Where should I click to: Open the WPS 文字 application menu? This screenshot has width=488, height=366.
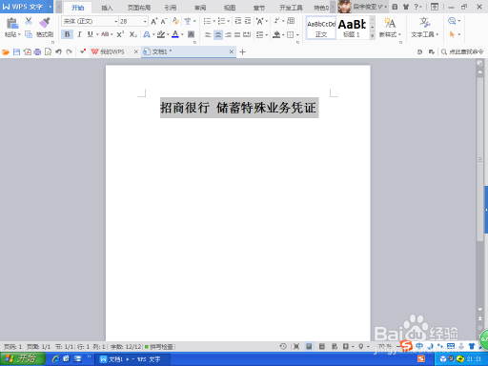point(27,7)
